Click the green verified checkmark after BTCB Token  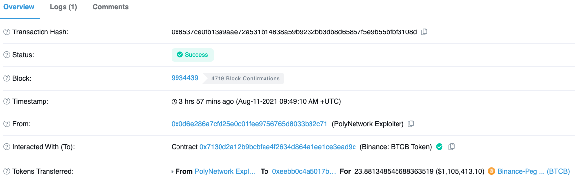[x=439, y=147]
